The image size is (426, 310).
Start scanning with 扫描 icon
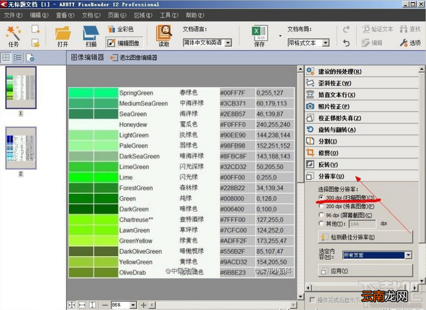pyautogui.click(x=91, y=36)
